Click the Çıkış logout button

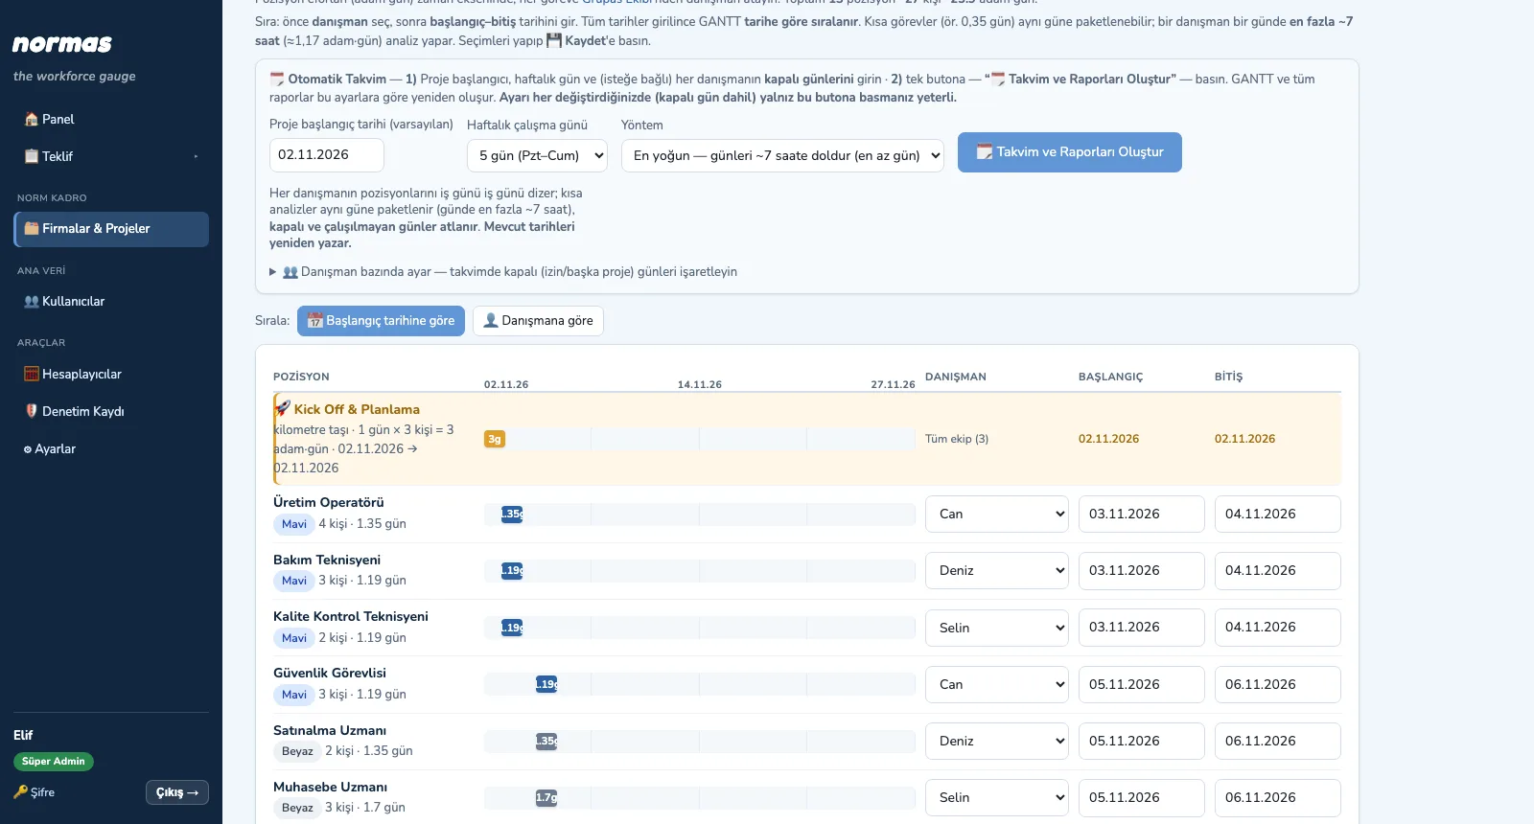click(177, 792)
